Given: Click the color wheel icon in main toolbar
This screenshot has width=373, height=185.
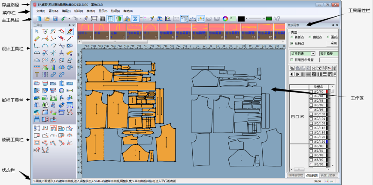Looking at the screenshot, I should 224,18.
